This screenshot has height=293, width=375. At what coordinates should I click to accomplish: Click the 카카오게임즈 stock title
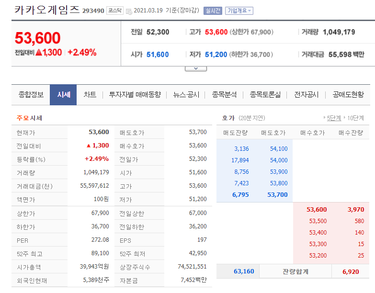click(x=47, y=10)
